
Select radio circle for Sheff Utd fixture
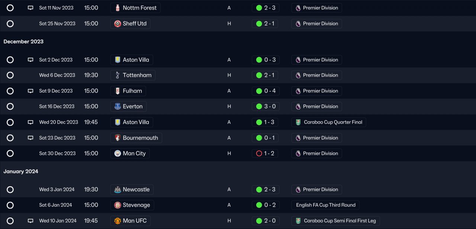pos(10,24)
